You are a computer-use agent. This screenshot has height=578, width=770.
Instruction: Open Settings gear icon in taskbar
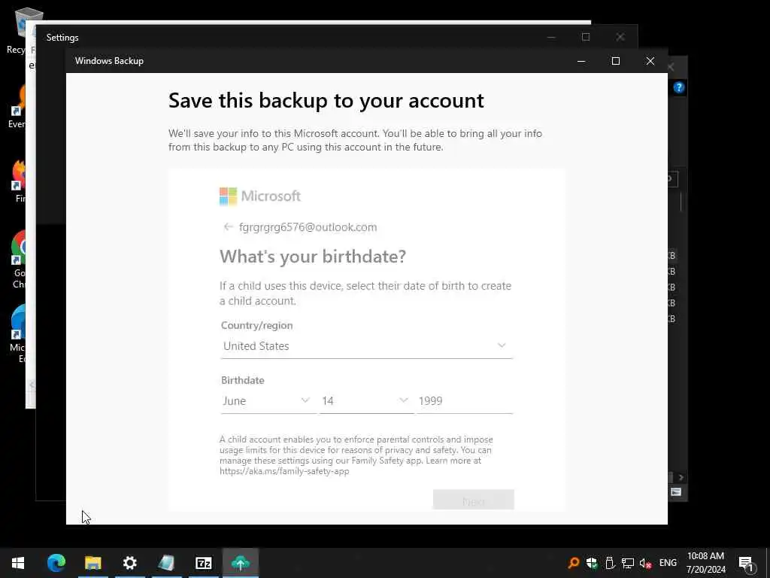[x=129, y=563]
